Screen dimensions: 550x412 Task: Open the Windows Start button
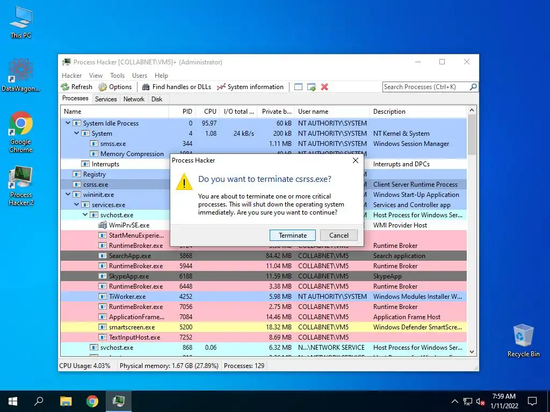pyautogui.click(x=13, y=401)
